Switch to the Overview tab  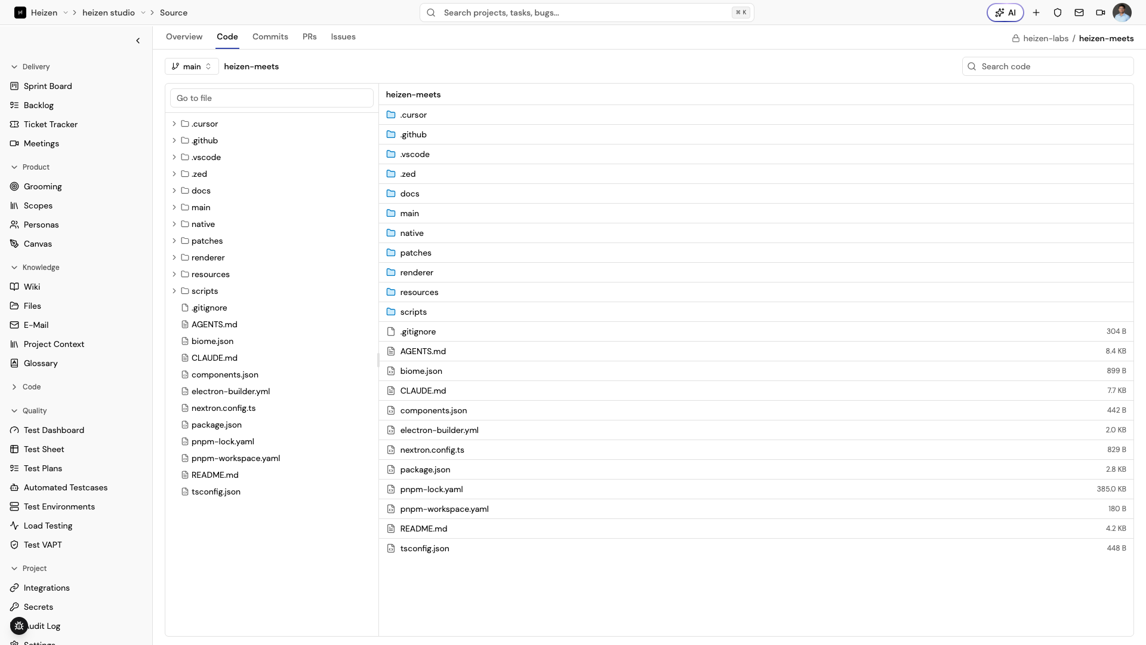pyautogui.click(x=184, y=36)
